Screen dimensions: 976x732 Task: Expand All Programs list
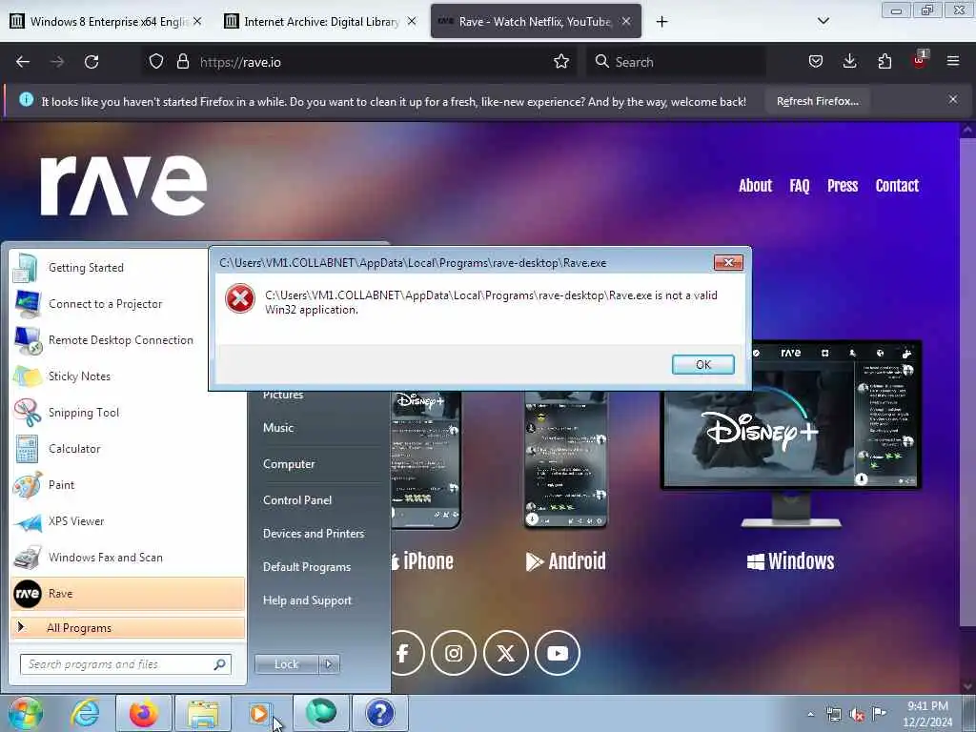coord(128,627)
